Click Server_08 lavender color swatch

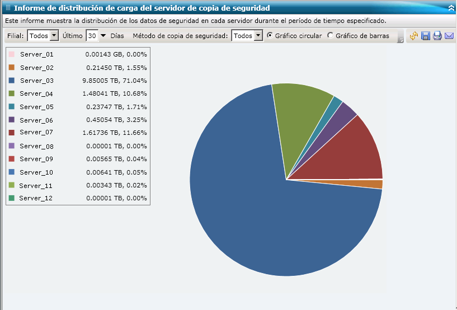(x=12, y=146)
